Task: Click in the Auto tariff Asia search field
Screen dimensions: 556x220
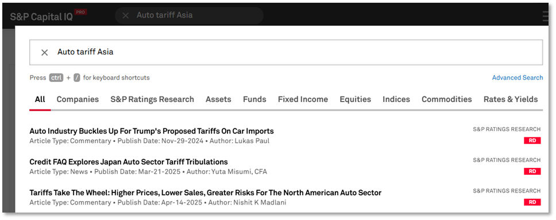Action: [x=286, y=52]
